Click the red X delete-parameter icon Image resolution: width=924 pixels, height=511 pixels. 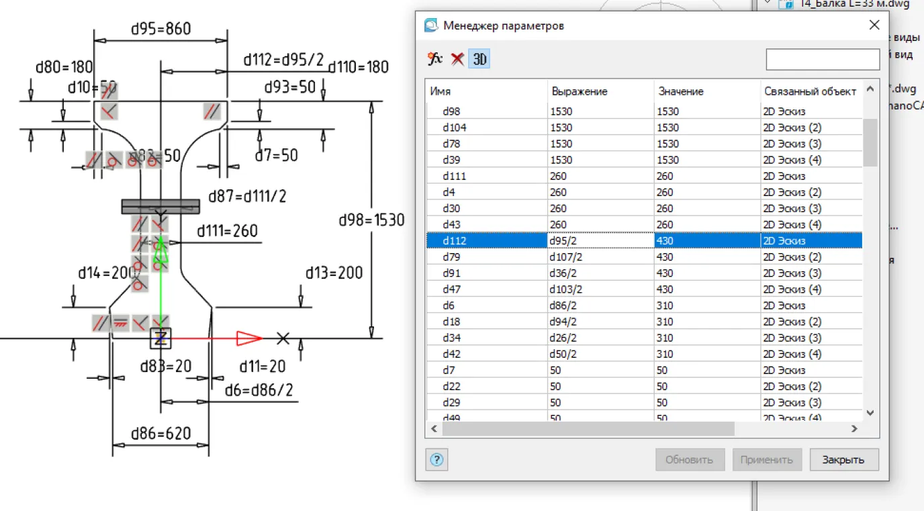pos(457,59)
